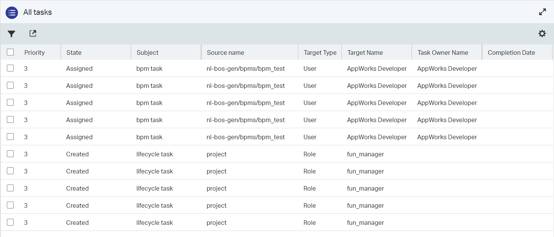Select the Task Owner Name column header
This screenshot has width=554, height=237.
pos(443,52)
